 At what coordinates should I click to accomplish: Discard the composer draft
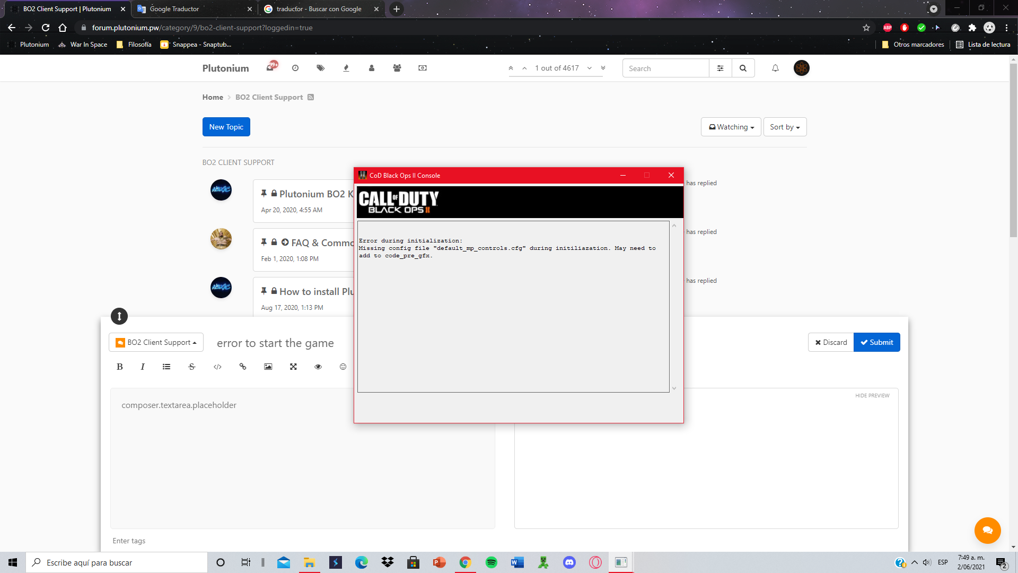831,342
